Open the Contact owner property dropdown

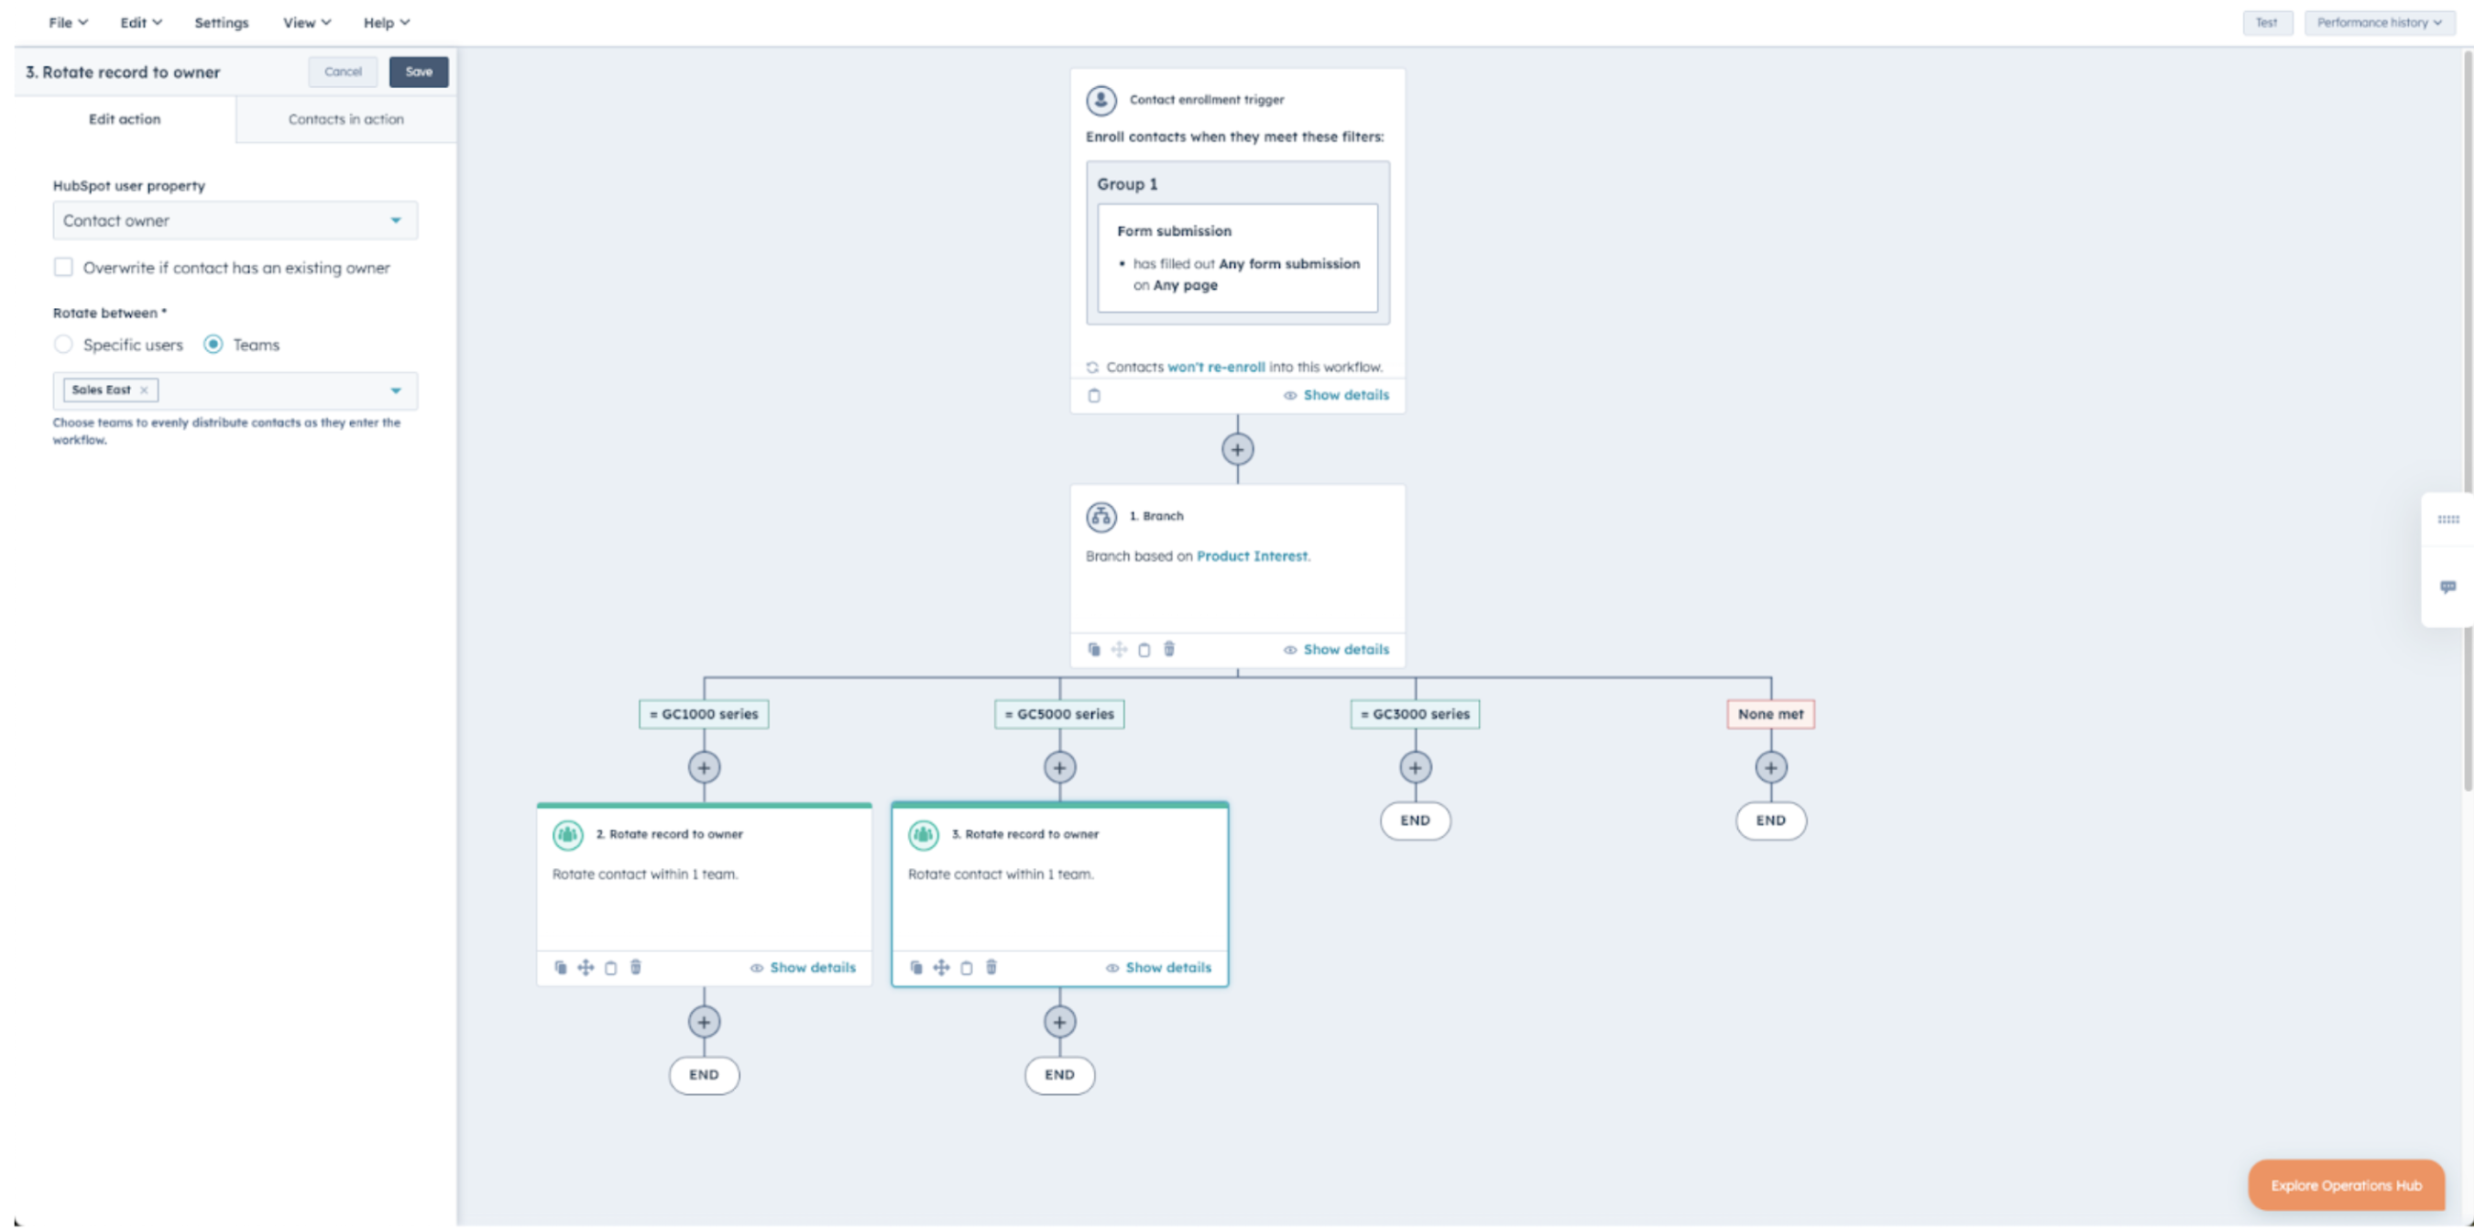pos(235,221)
